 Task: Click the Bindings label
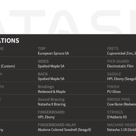[46, 87]
